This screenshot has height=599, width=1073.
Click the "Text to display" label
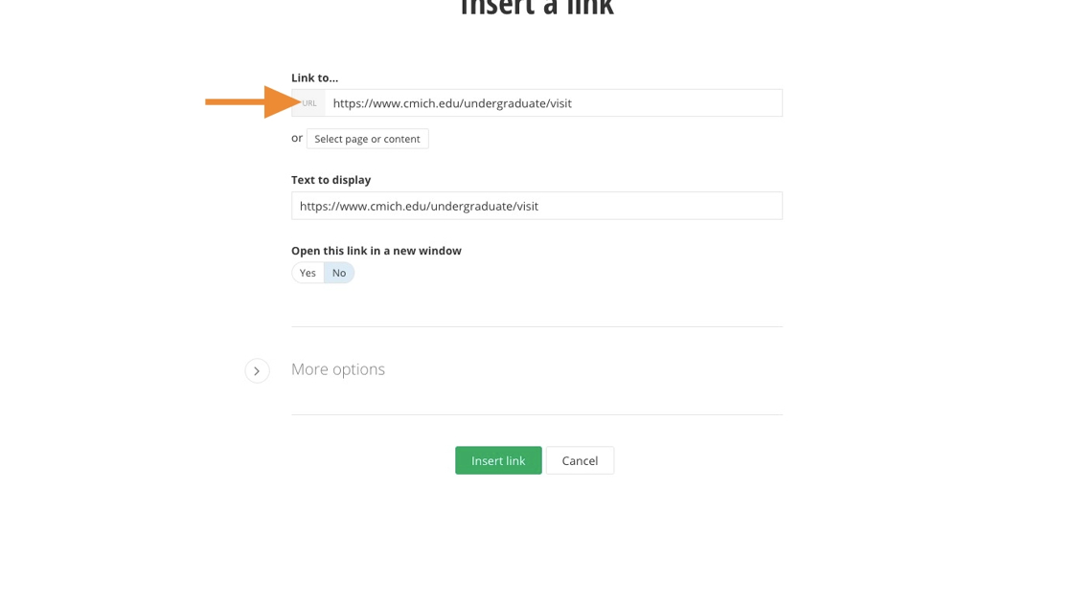331,180
